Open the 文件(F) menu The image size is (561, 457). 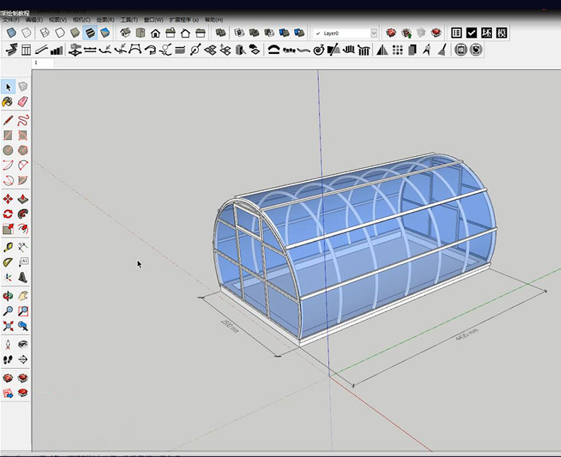click(11, 20)
